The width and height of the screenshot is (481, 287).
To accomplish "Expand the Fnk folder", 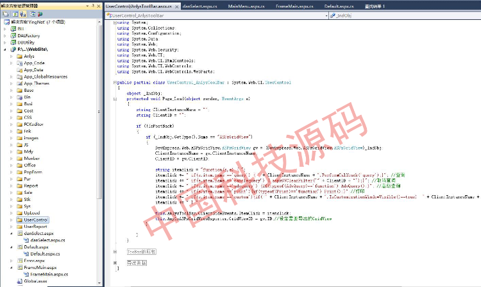I will click(x=12, y=131).
